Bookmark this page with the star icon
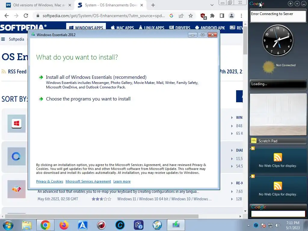The image size is (308, 231). [x=190, y=16]
